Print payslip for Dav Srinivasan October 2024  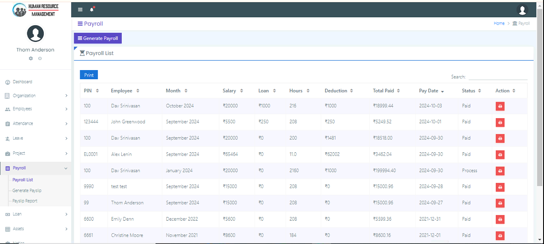pos(500,106)
